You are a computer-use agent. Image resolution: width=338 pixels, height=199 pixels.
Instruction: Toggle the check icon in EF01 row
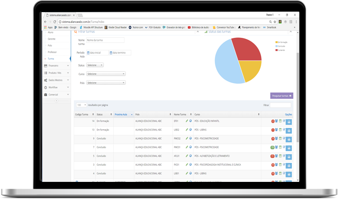coord(284,121)
